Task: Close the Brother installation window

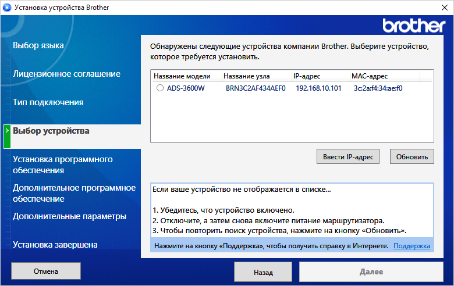Action: pos(445,8)
